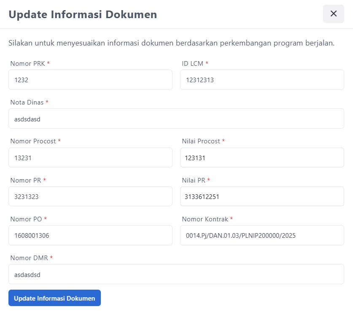Click the ID LCM text box
The height and width of the screenshot is (320, 353).
(x=261, y=80)
